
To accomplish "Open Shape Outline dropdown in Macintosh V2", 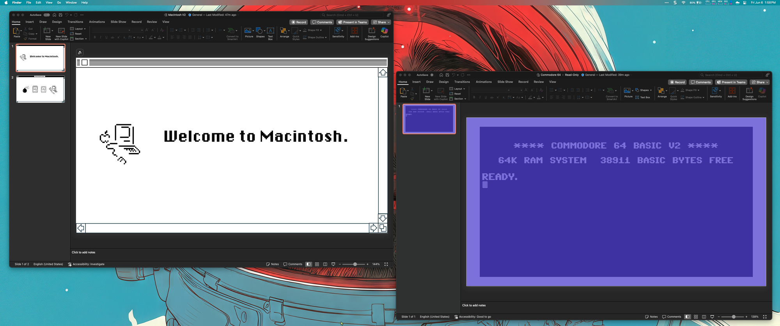I will tap(315, 37).
